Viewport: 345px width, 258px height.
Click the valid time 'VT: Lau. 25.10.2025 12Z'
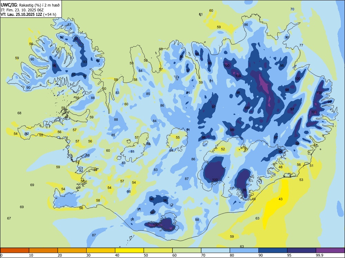tap(22, 14)
